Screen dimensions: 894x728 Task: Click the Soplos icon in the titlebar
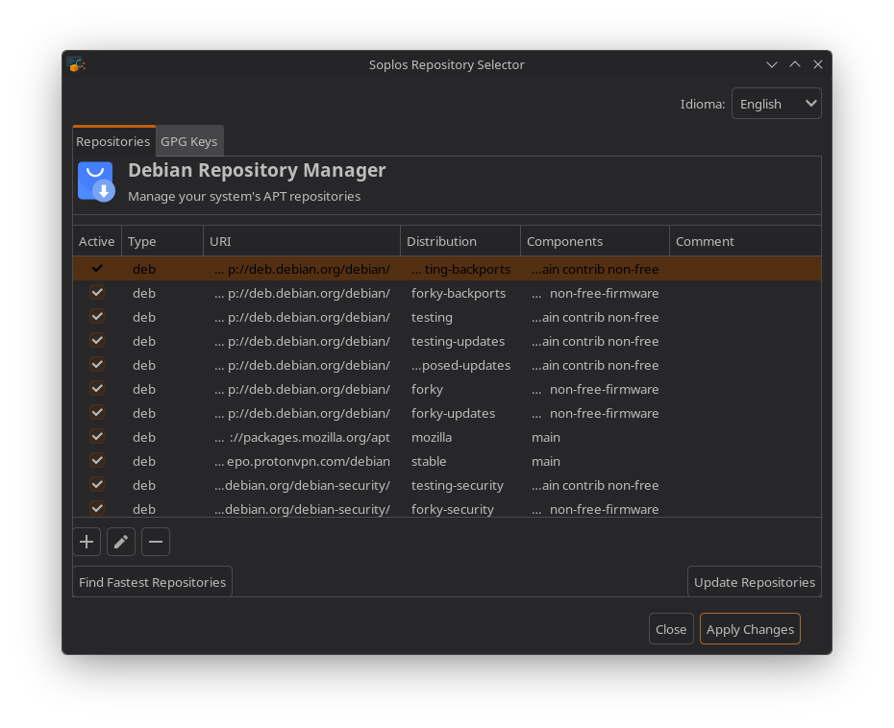(76, 64)
